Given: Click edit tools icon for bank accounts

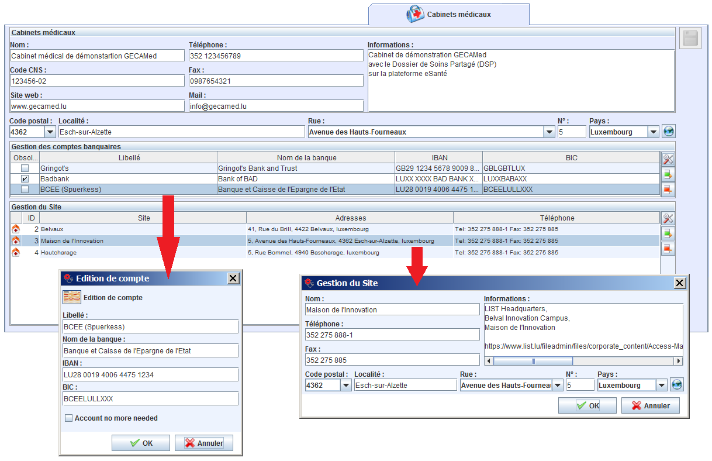Looking at the screenshot, I should tap(668, 159).
